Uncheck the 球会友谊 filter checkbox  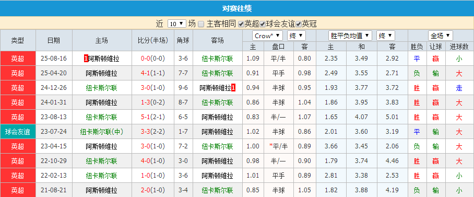click(263, 24)
